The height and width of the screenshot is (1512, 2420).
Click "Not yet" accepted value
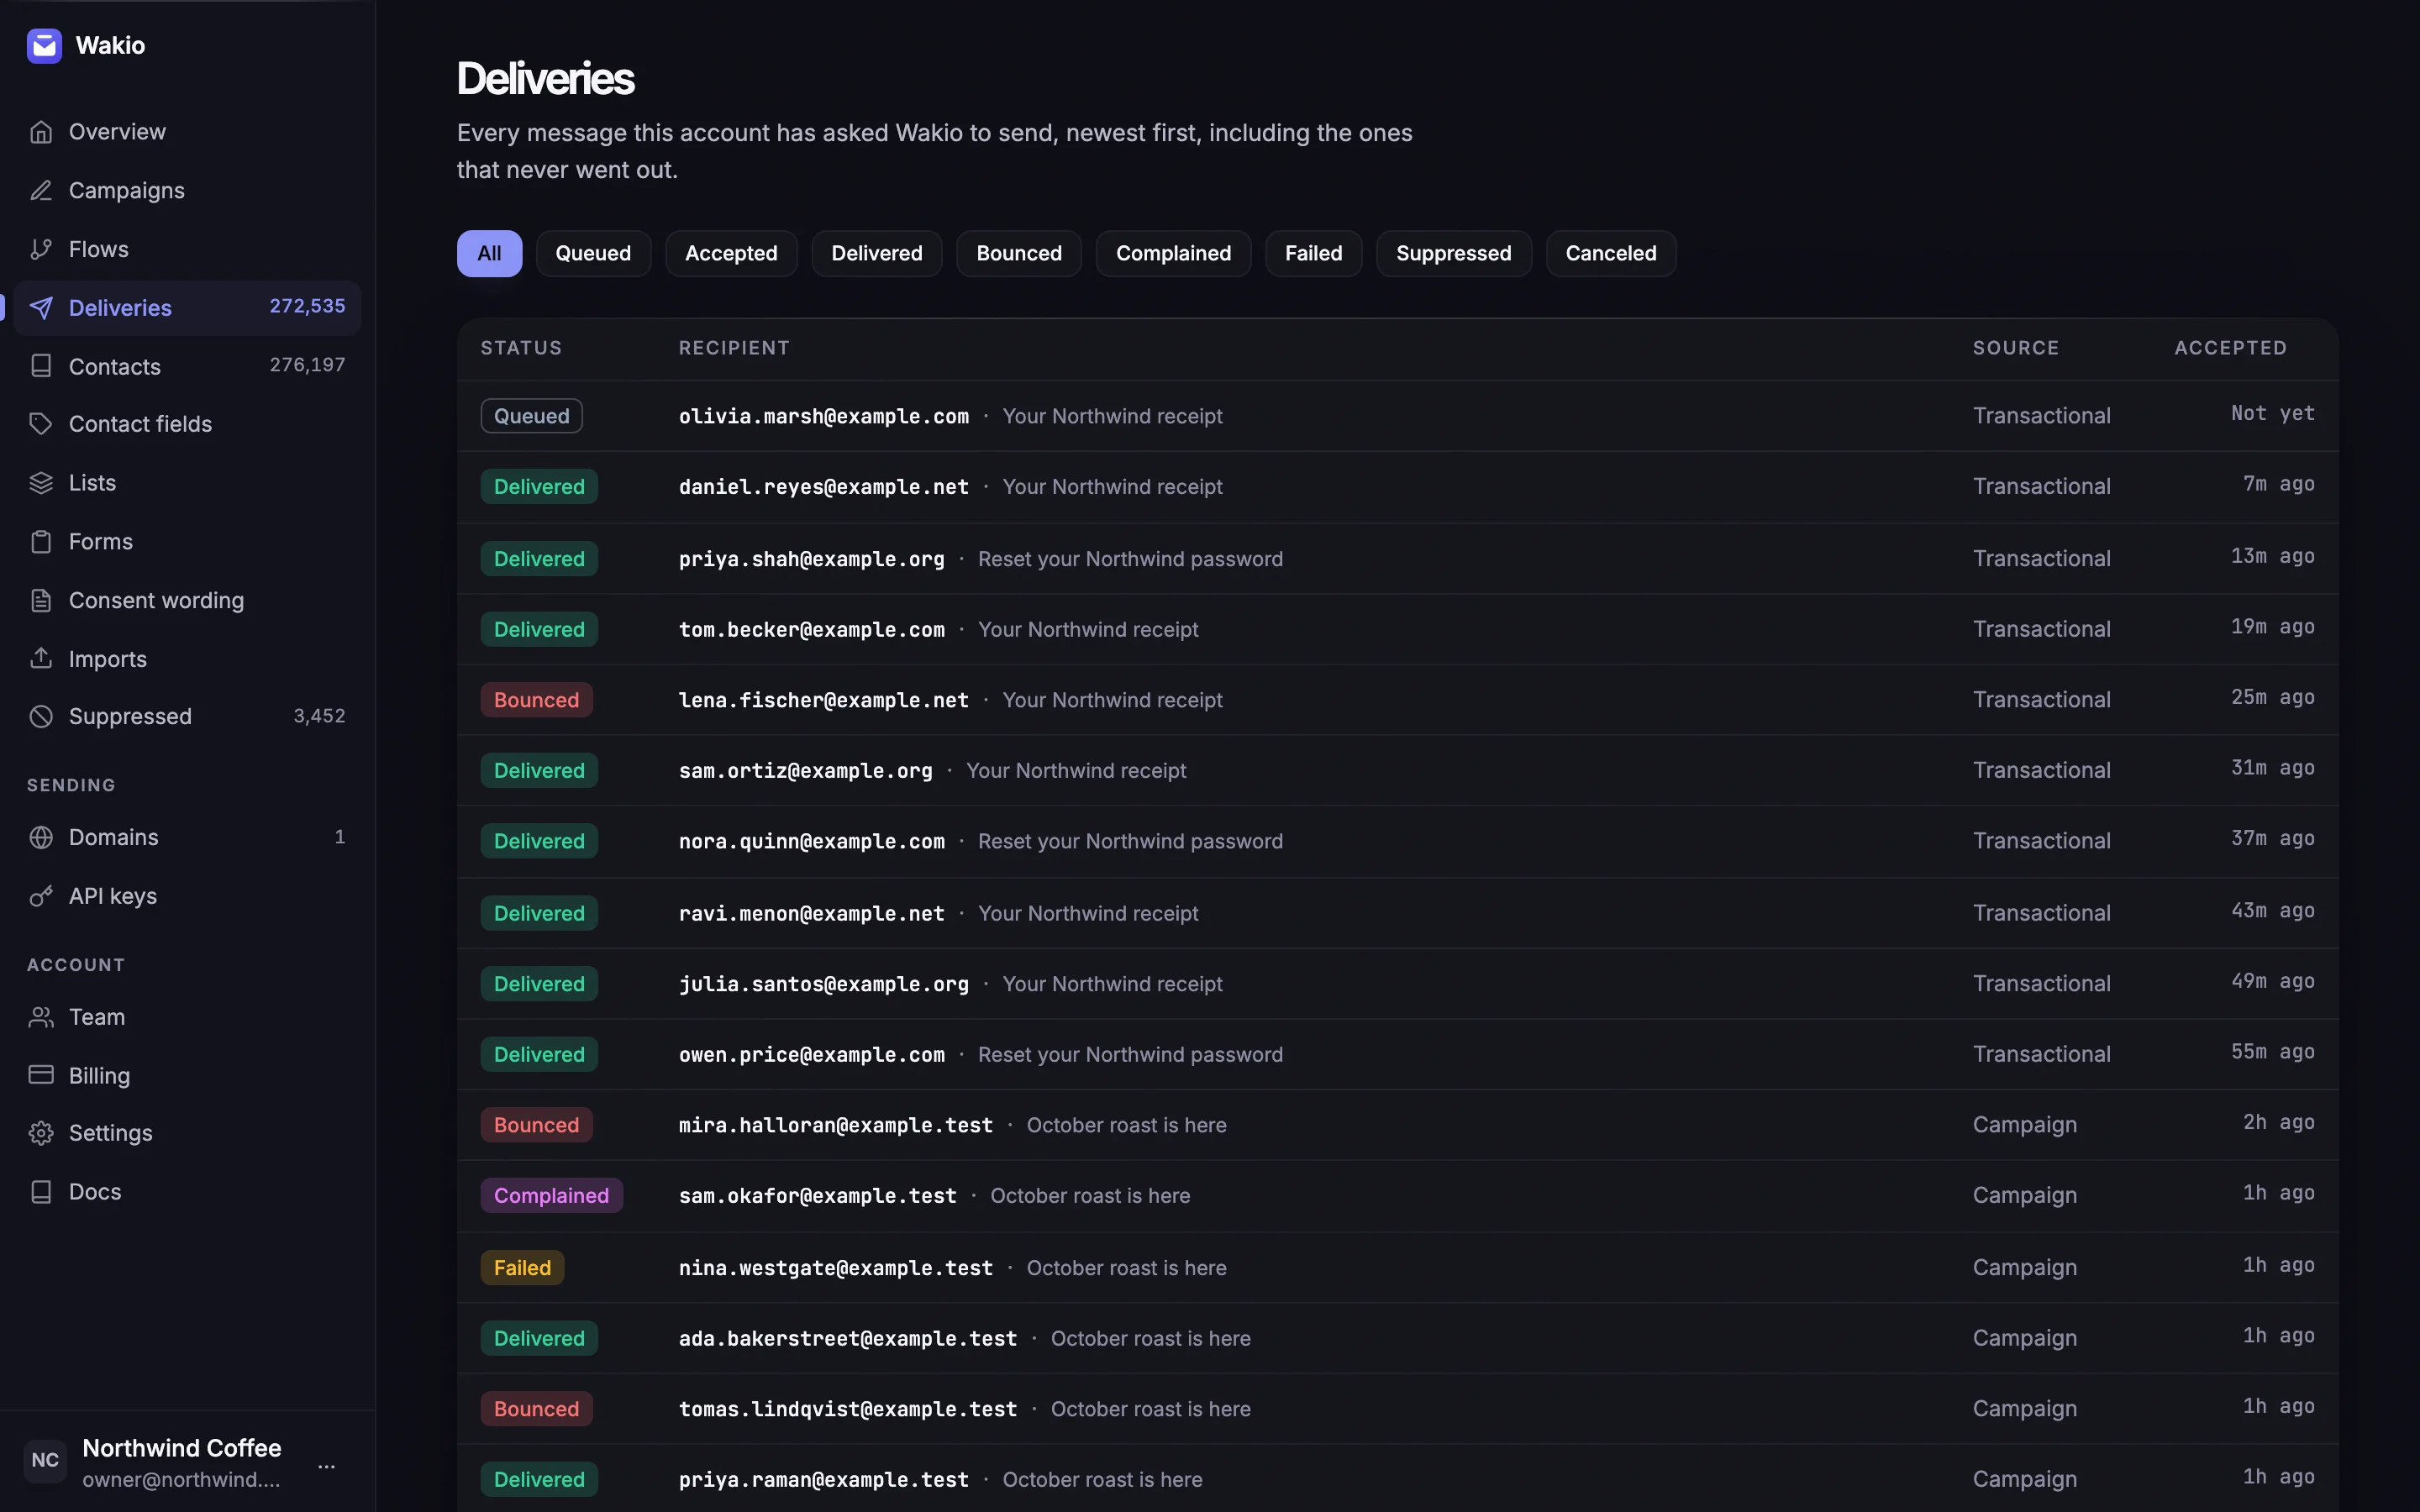(x=2272, y=413)
